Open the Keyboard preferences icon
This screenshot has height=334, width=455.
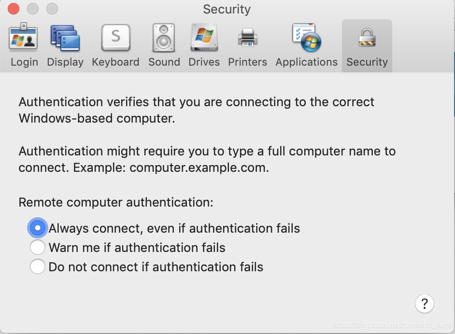click(115, 38)
